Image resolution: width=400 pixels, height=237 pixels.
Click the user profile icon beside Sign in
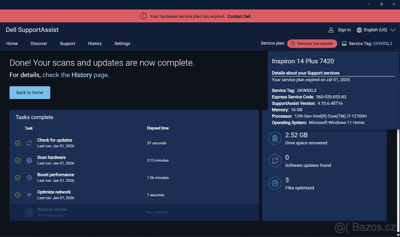pyautogui.click(x=331, y=30)
